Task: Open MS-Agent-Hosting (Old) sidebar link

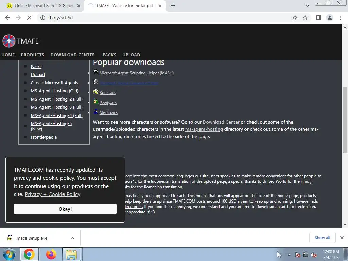Action: click(x=54, y=91)
